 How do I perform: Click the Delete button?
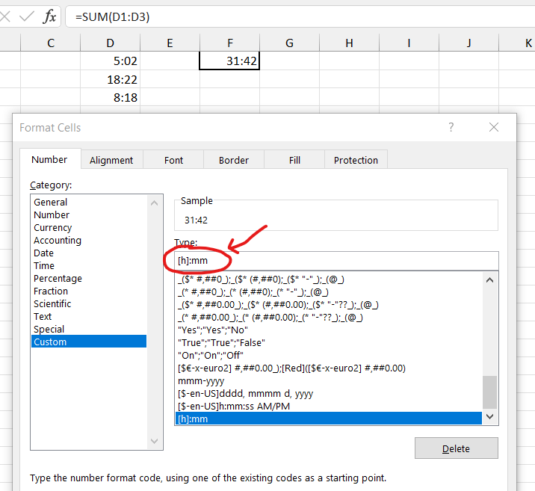(457, 448)
